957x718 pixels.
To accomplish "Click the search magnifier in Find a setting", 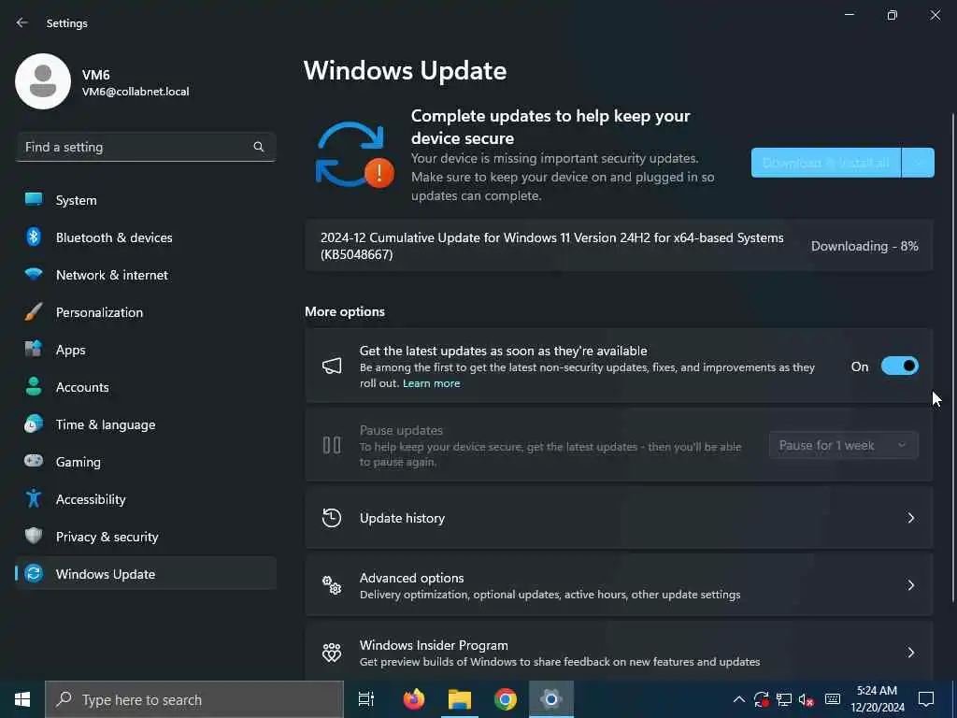I will point(258,147).
